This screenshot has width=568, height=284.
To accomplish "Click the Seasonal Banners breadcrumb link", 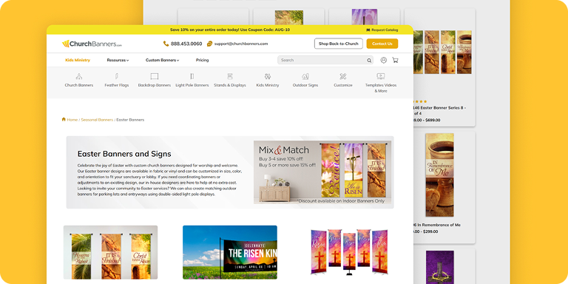I will [x=97, y=120].
